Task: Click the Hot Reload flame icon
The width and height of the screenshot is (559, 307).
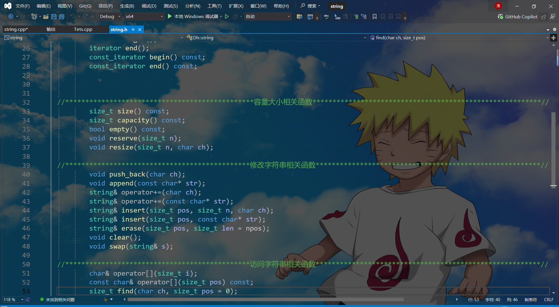Action: (x=235, y=17)
